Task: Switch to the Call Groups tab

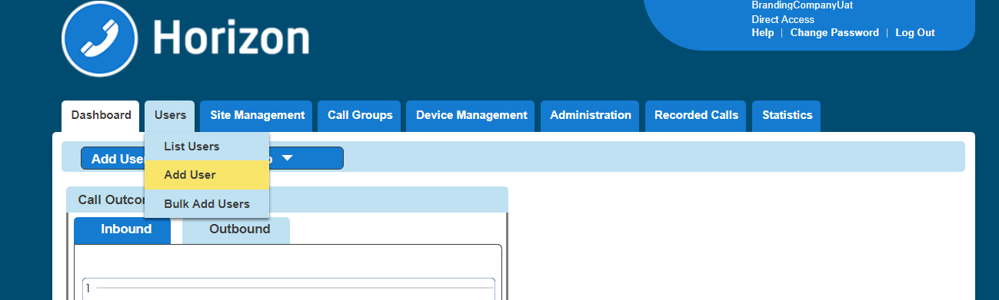Action: coord(360,115)
